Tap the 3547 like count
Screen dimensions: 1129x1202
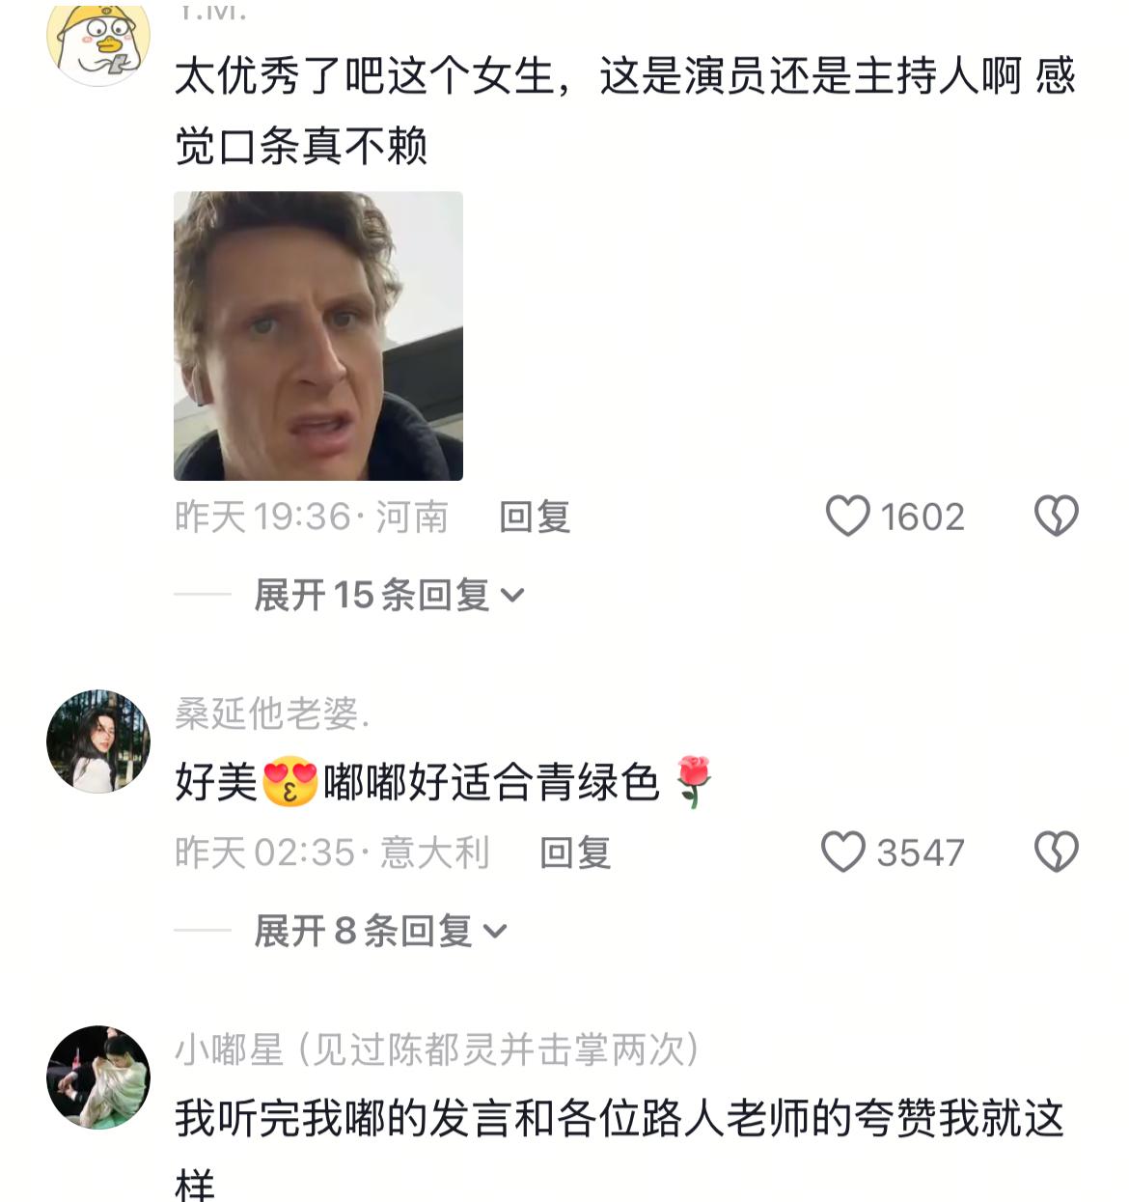tap(921, 853)
